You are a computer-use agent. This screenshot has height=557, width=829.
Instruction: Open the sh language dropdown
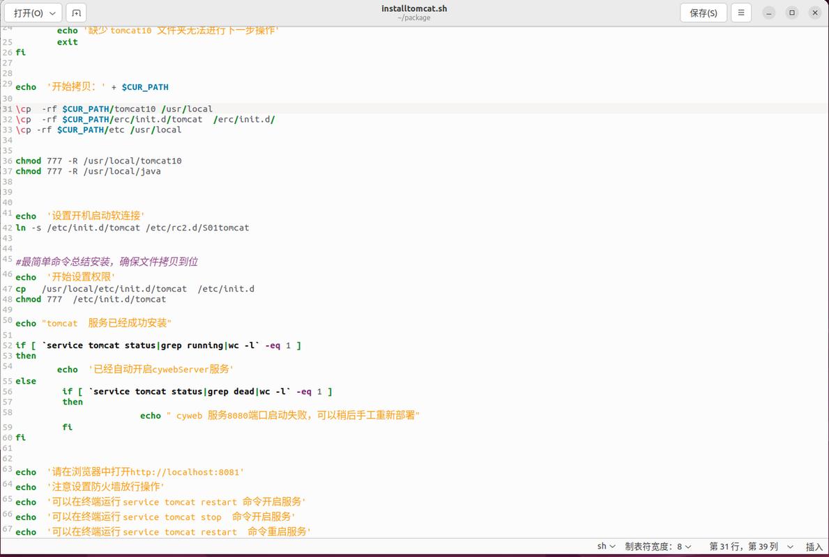(x=607, y=547)
